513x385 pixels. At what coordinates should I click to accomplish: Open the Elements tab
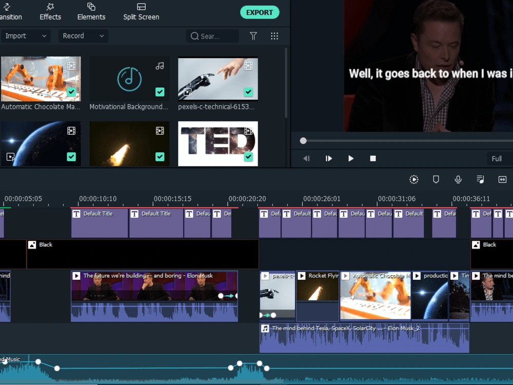(x=91, y=12)
